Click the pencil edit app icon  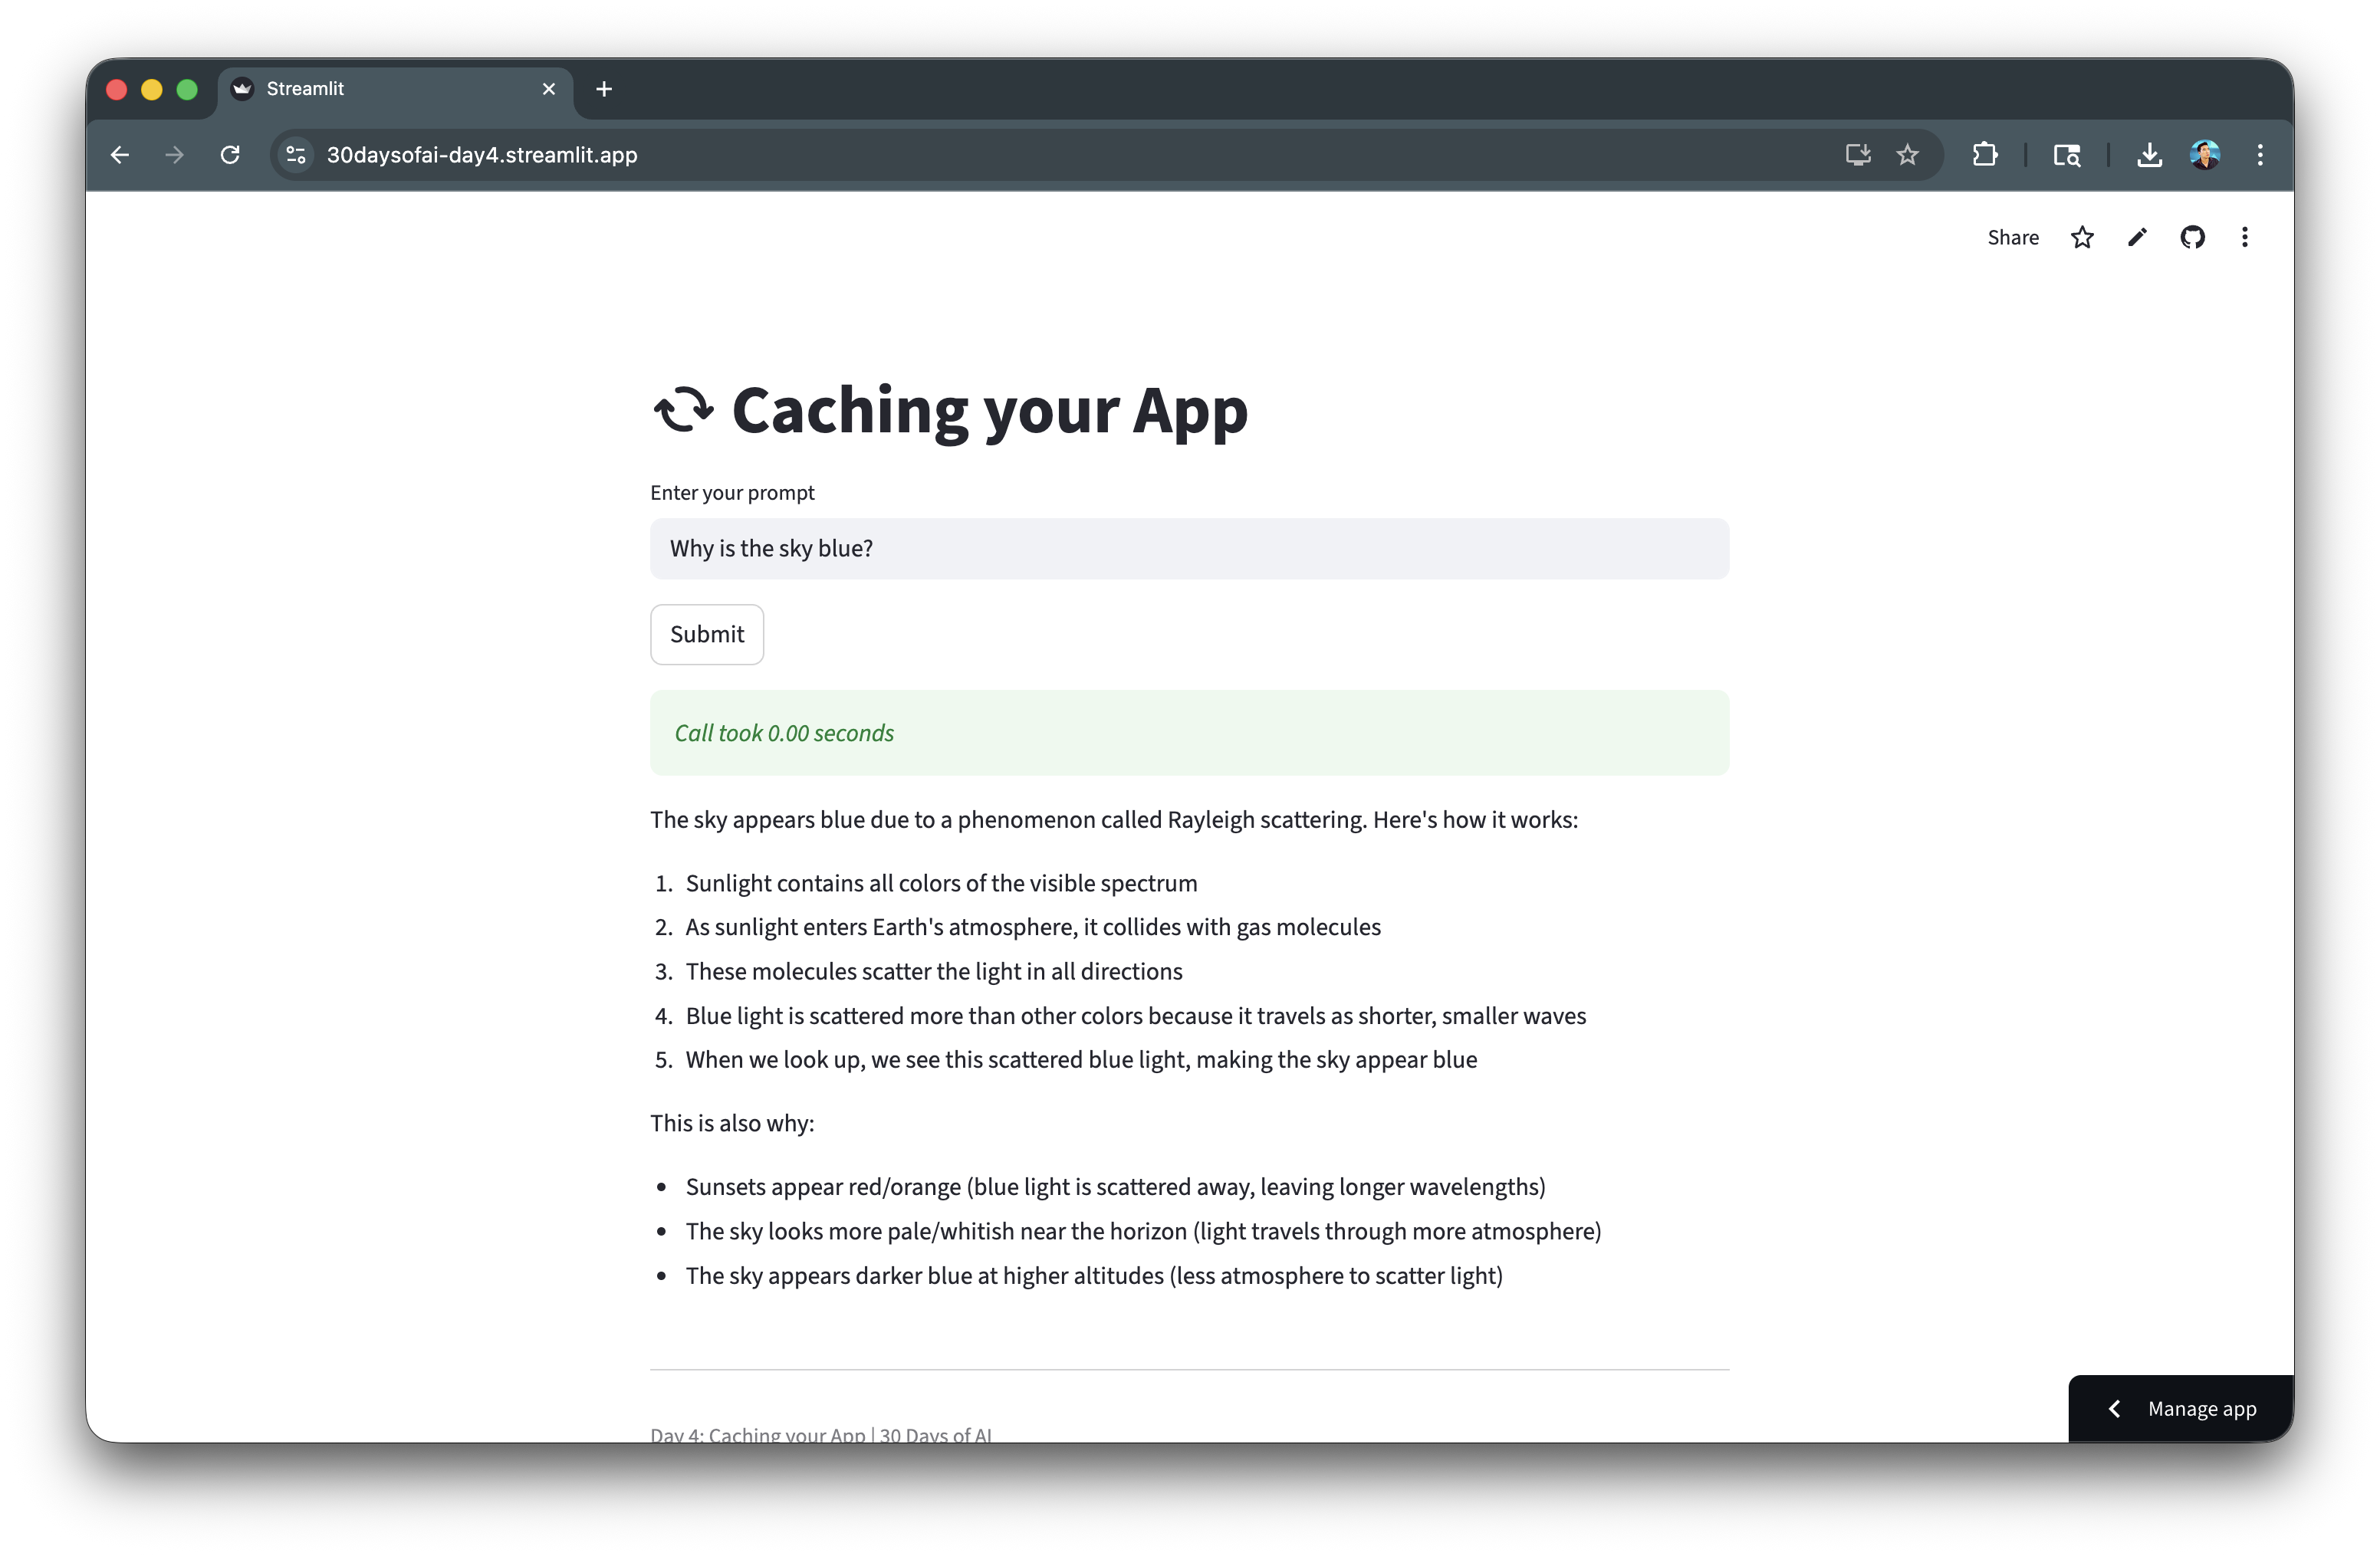pyautogui.click(x=2137, y=238)
